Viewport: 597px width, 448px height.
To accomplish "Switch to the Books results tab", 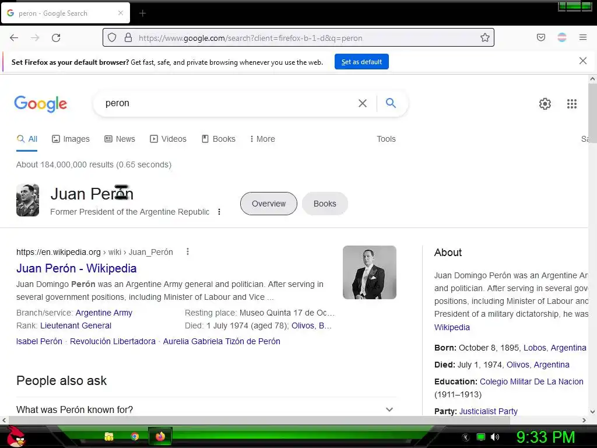I will 219,139.
